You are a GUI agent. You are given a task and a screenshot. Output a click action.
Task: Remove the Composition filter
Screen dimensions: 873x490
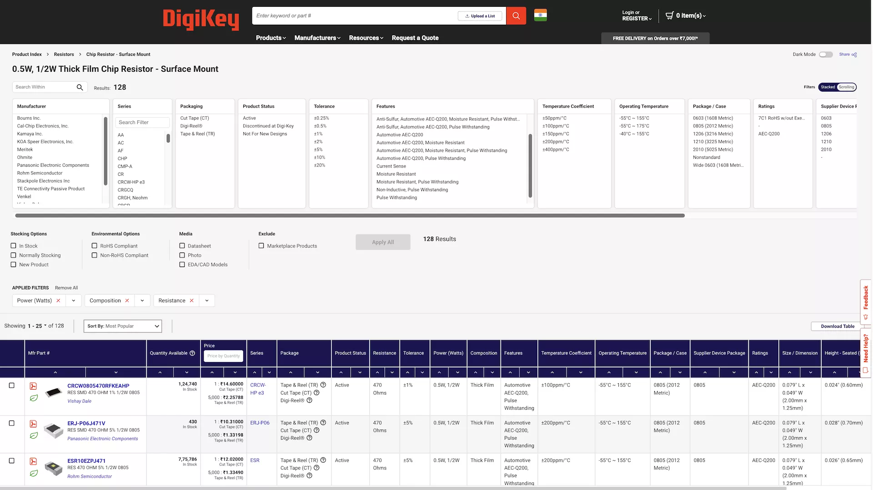[x=127, y=301]
